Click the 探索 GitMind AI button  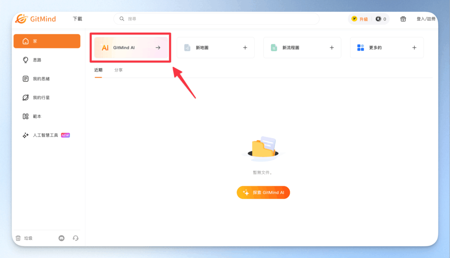pyautogui.click(x=263, y=192)
